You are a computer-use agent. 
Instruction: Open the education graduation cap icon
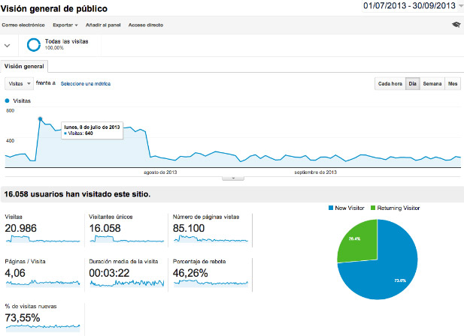[456, 25]
